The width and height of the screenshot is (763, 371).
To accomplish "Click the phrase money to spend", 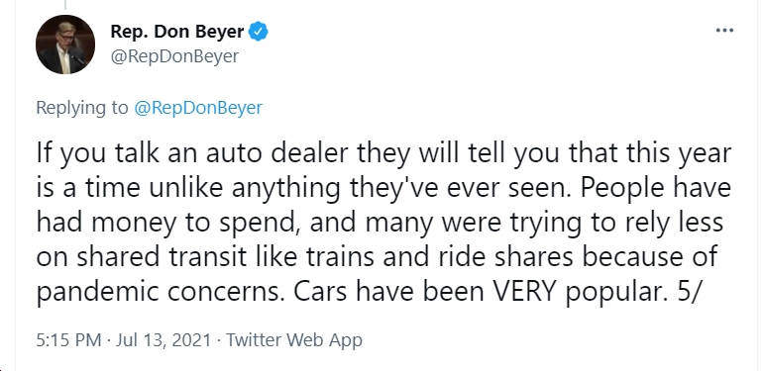I will tap(196, 223).
